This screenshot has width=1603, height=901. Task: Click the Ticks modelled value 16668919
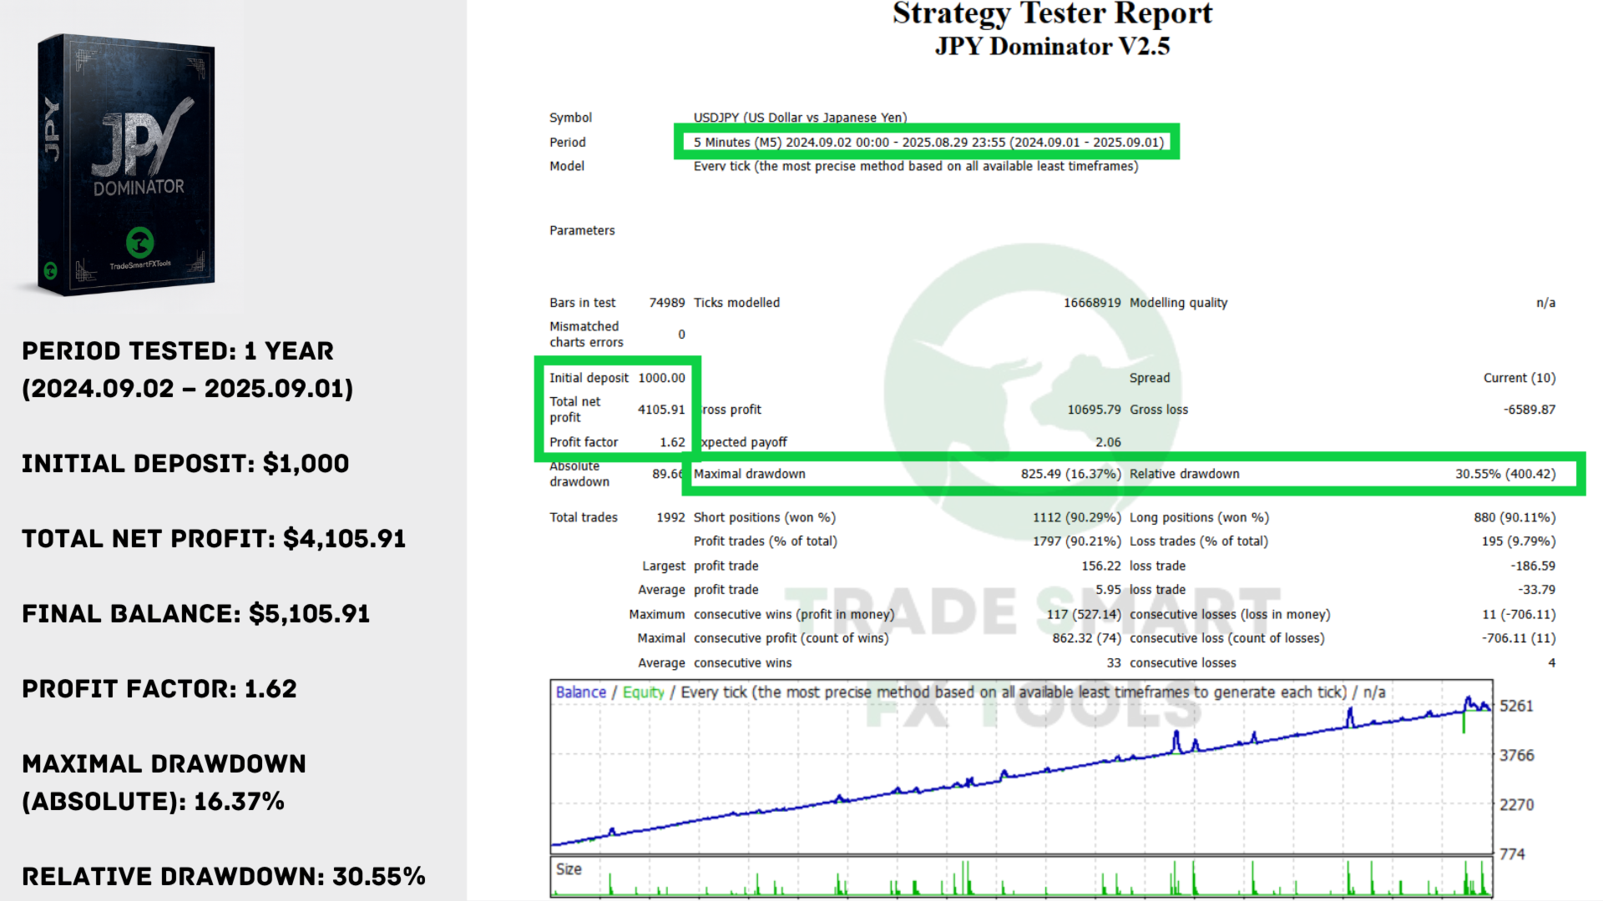click(x=1092, y=303)
